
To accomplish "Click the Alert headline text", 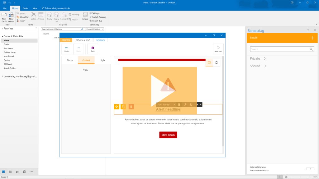I will pyautogui.click(x=168, y=109).
